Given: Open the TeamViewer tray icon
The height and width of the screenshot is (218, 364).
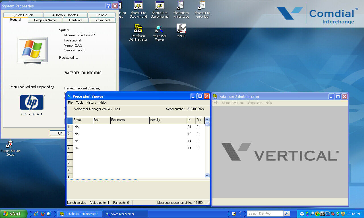Looking at the screenshot, I should pyautogui.click(x=302, y=214).
